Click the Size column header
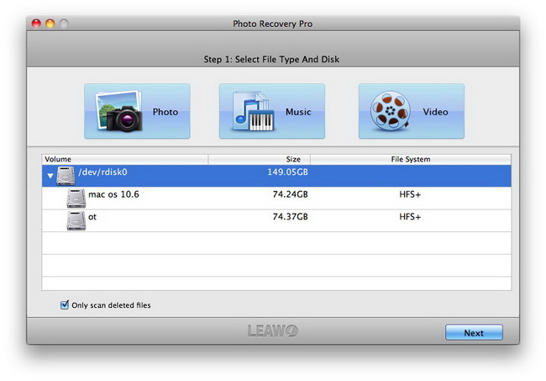The width and height of the screenshot is (546, 381). (x=260, y=159)
